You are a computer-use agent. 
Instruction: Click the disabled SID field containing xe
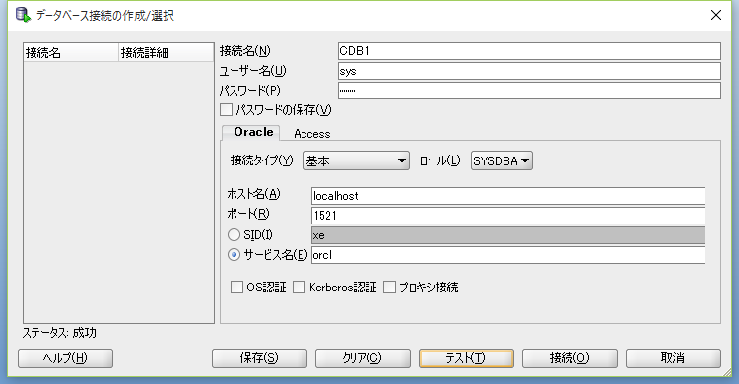[508, 235]
